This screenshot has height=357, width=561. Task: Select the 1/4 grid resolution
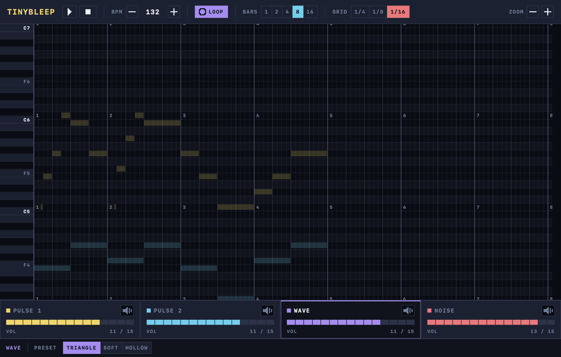point(360,12)
